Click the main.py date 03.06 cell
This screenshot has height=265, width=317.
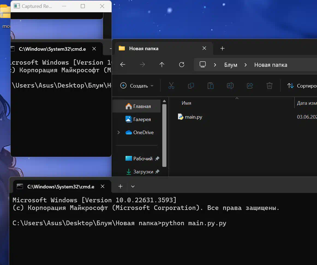[x=307, y=117]
